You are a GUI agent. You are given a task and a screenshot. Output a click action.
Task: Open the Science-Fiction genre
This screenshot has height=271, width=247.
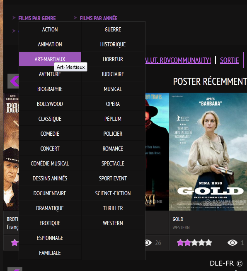click(x=113, y=193)
